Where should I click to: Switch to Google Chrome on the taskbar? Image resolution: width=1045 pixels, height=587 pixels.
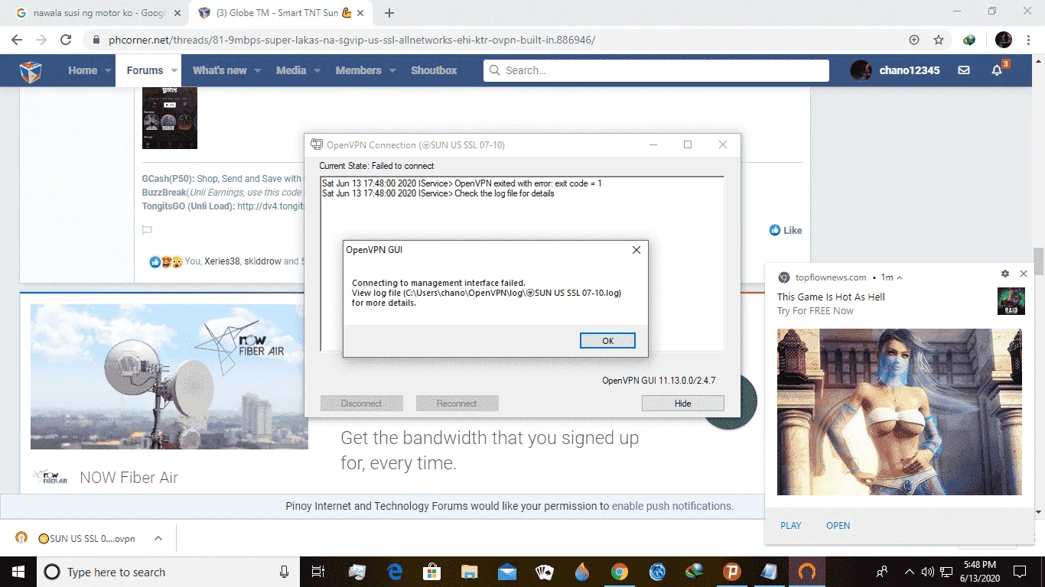click(620, 572)
